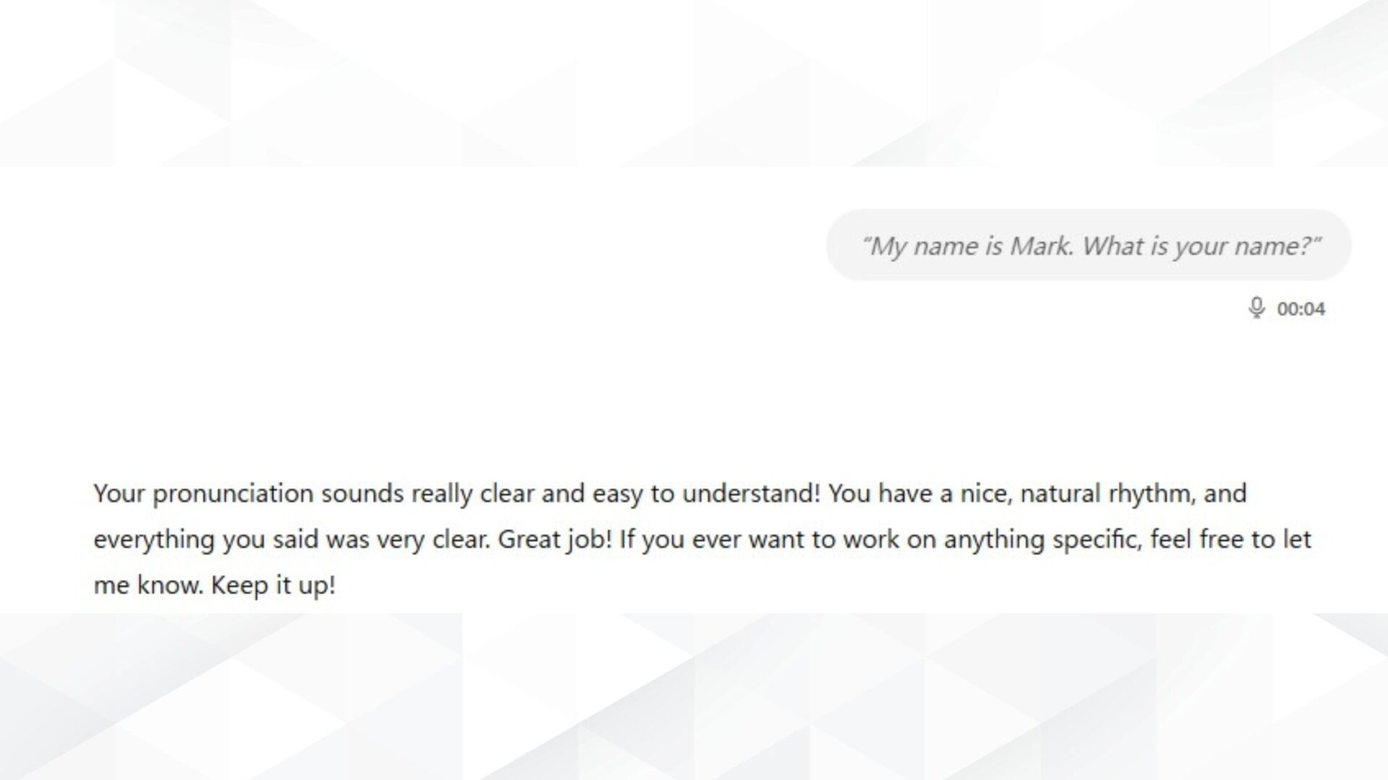Click the phrase "If you ever want"
This screenshot has height=780, width=1388.
680,539
